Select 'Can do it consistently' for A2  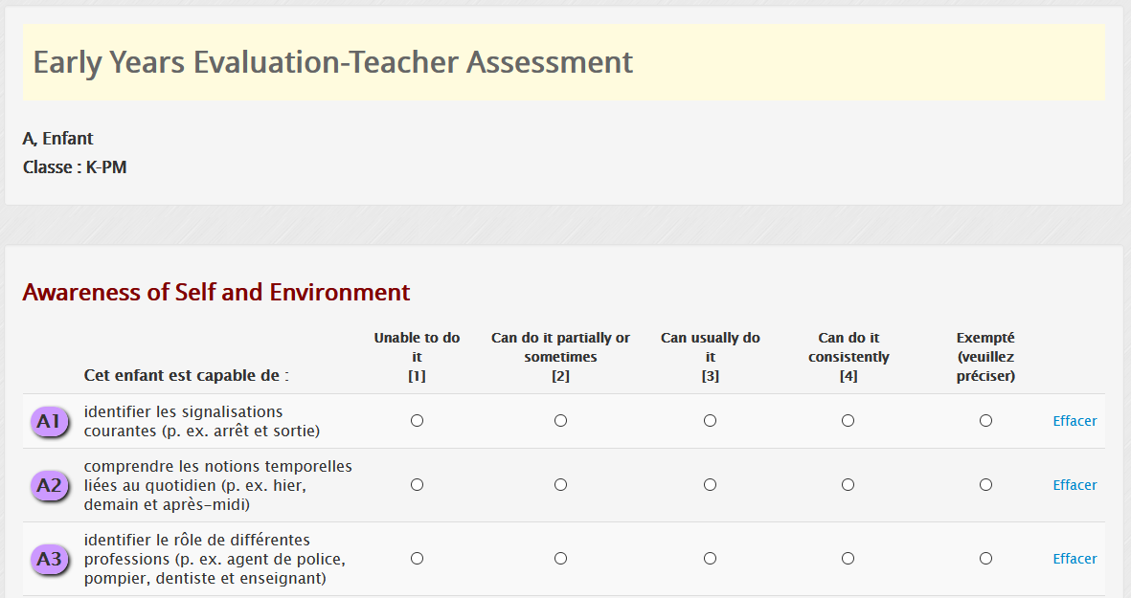848,485
